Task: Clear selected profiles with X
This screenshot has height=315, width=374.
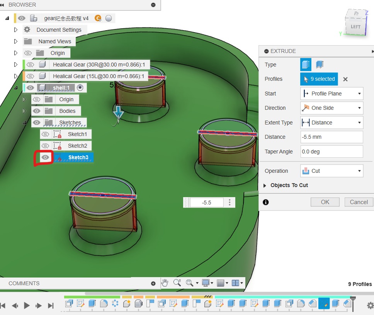Action: click(345, 79)
